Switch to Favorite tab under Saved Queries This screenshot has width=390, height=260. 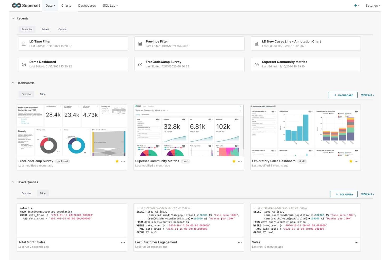click(x=26, y=193)
